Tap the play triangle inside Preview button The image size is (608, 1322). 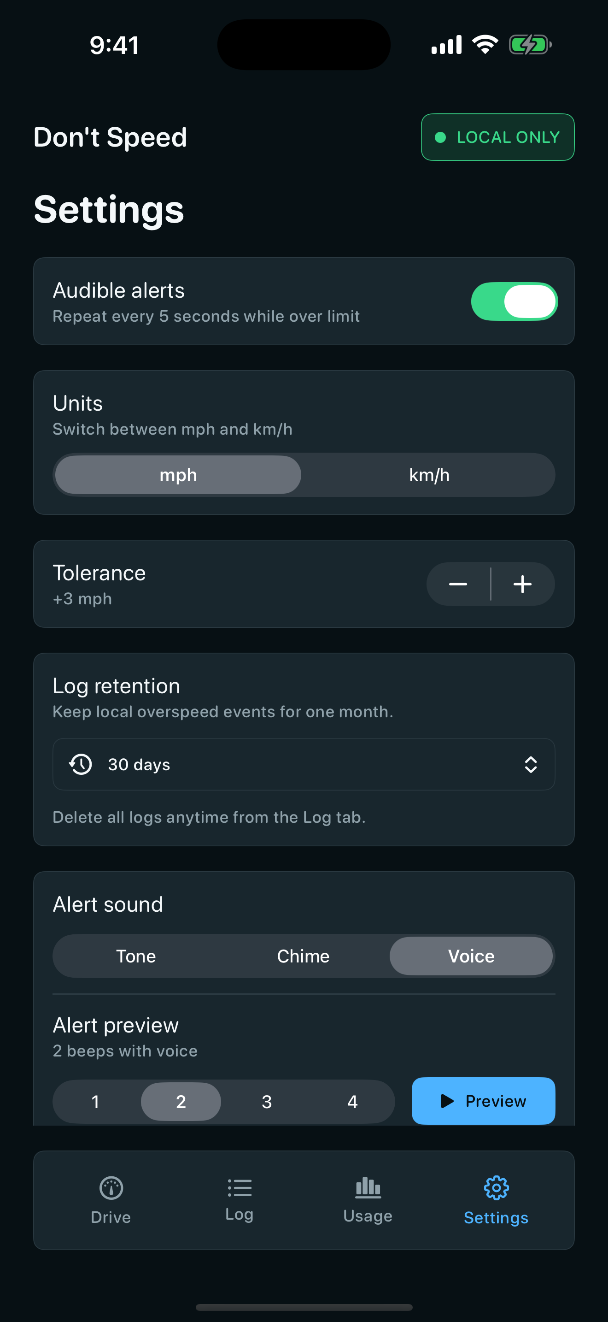[448, 1101]
